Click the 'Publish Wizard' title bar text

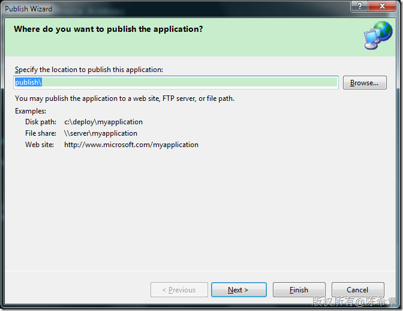coord(29,9)
